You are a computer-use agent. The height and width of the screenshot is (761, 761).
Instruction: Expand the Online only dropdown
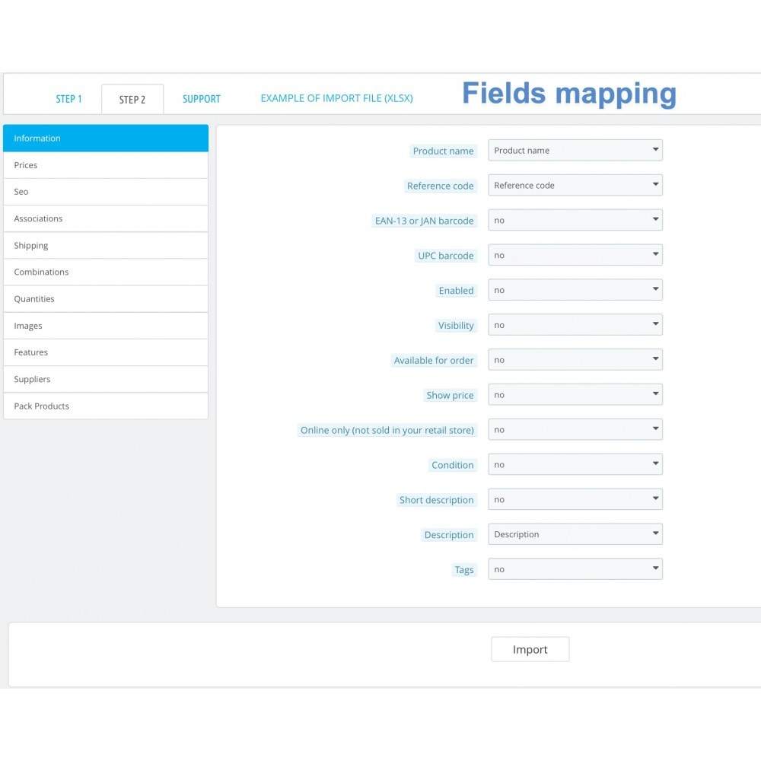(x=575, y=430)
